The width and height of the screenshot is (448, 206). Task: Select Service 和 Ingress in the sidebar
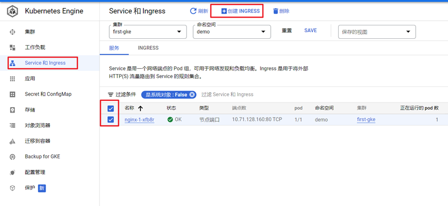[45, 63]
